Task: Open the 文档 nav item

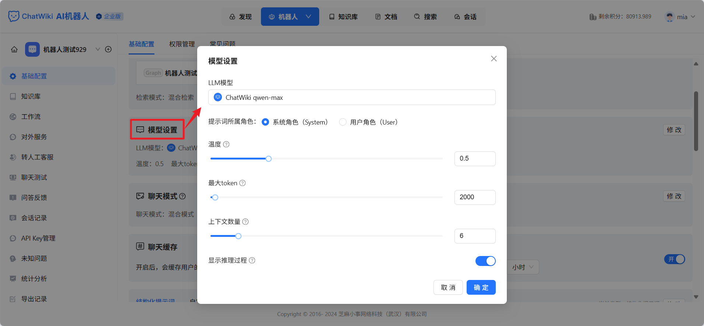Action: (386, 17)
